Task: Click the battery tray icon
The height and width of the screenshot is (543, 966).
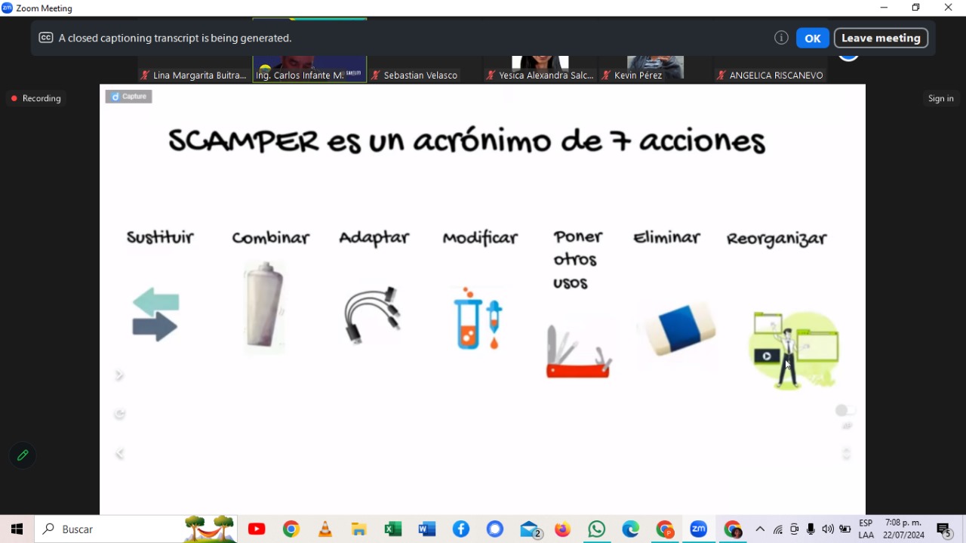Action: click(x=845, y=529)
